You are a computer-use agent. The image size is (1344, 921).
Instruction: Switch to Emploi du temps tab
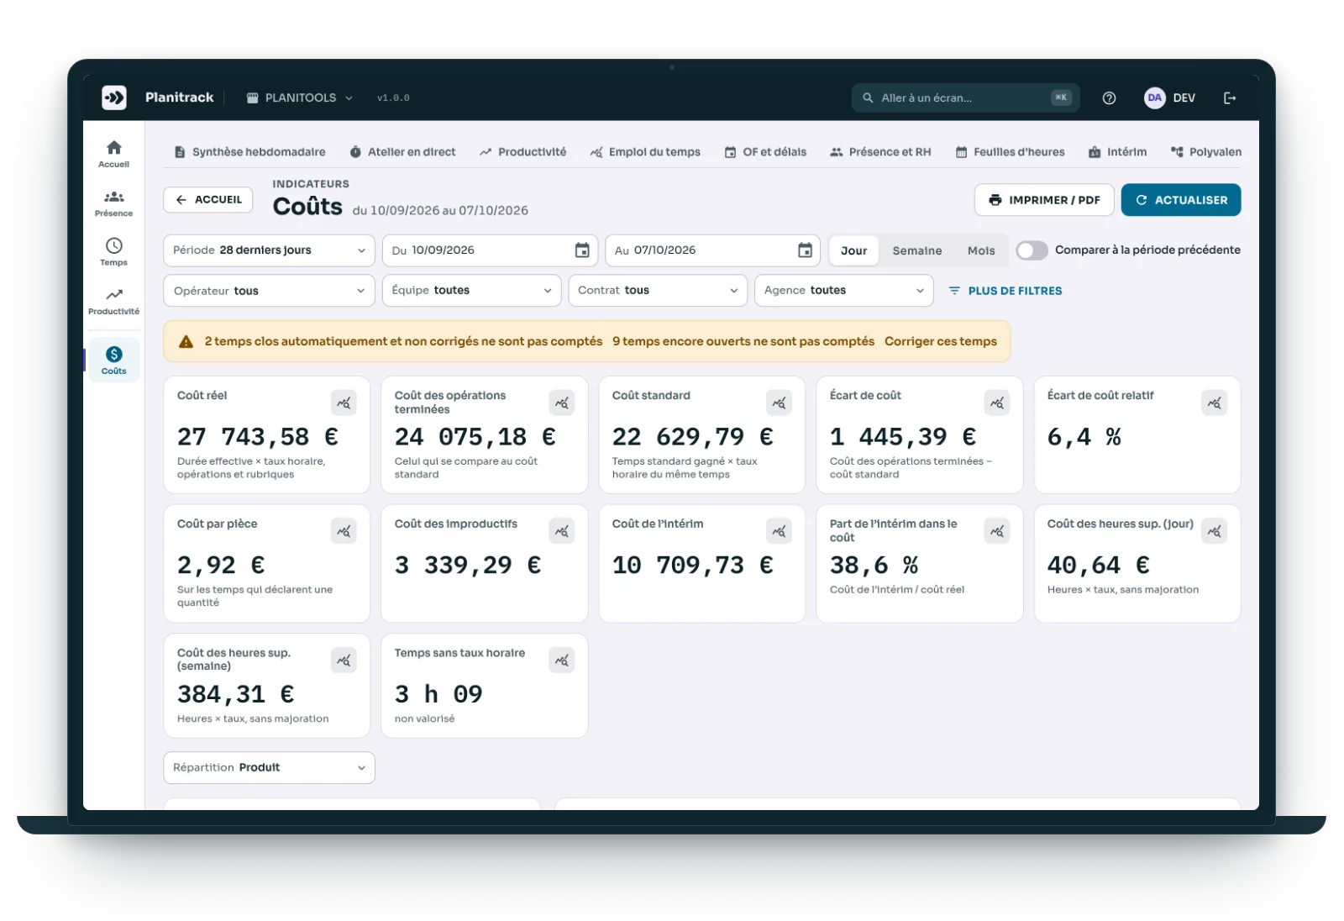pos(645,152)
